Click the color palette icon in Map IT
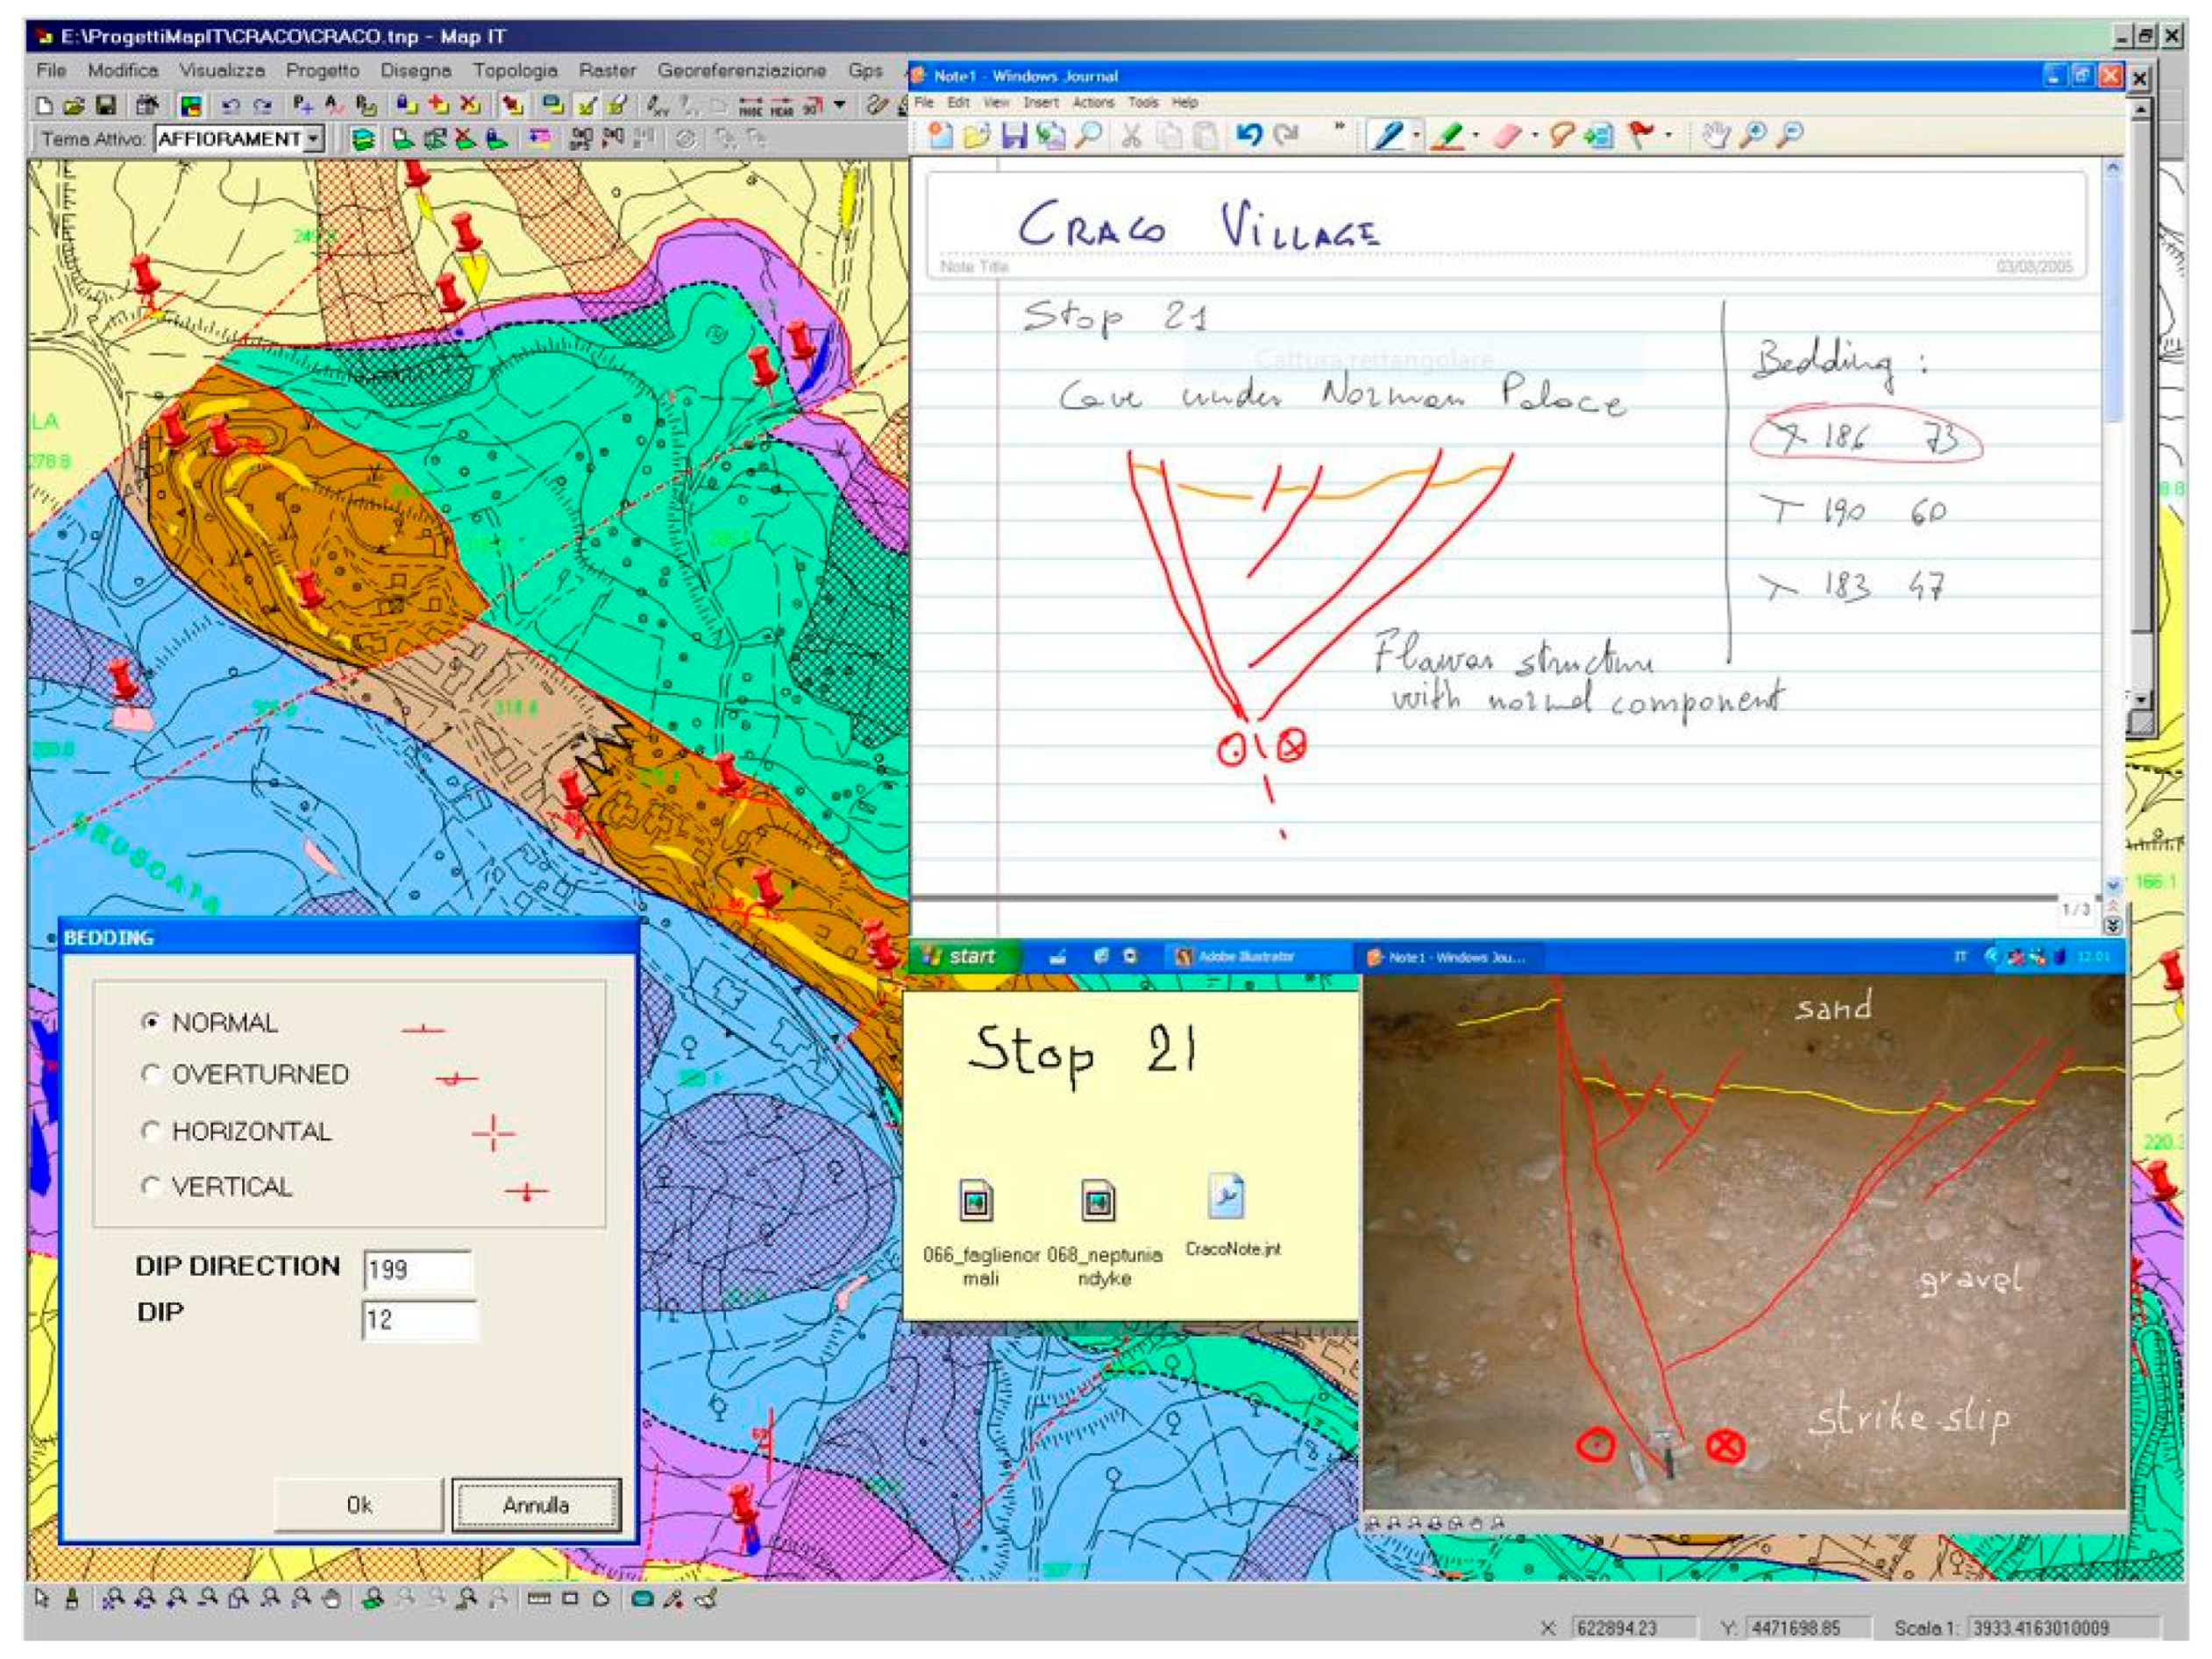 pyautogui.click(x=192, y=104)
